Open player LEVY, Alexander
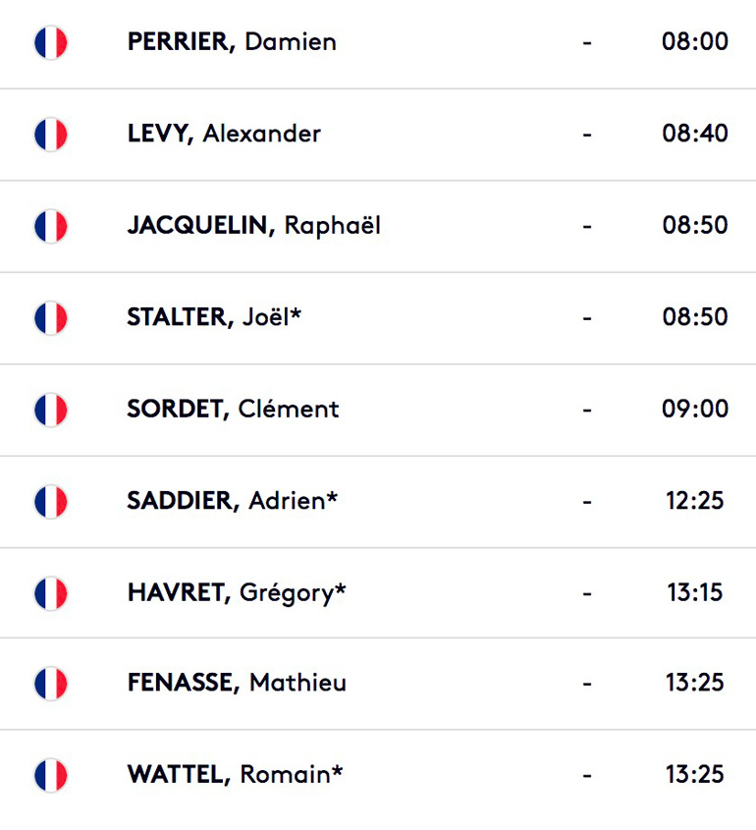Screen dimensions: 756x830 224,134
